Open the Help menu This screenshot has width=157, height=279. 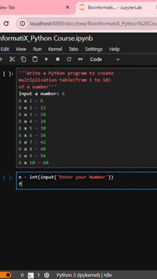(114, 49)
